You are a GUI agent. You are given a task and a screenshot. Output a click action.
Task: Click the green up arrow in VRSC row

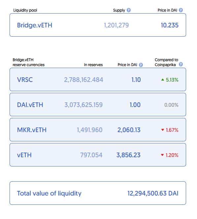(163, 80)
